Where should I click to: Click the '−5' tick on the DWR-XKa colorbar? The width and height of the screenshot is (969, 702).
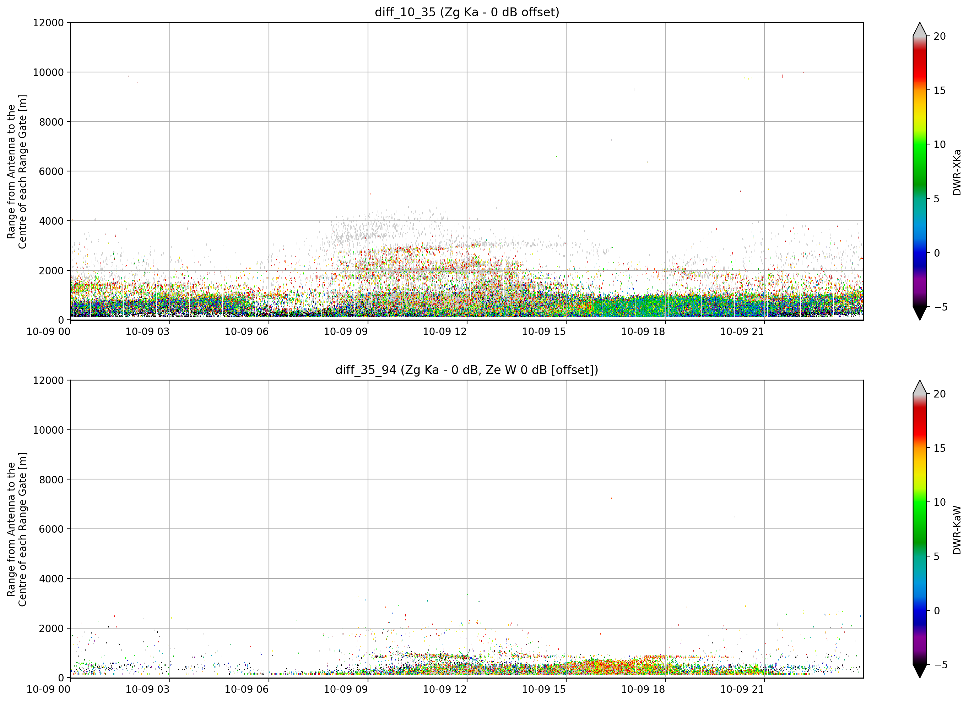click(940, 307)
